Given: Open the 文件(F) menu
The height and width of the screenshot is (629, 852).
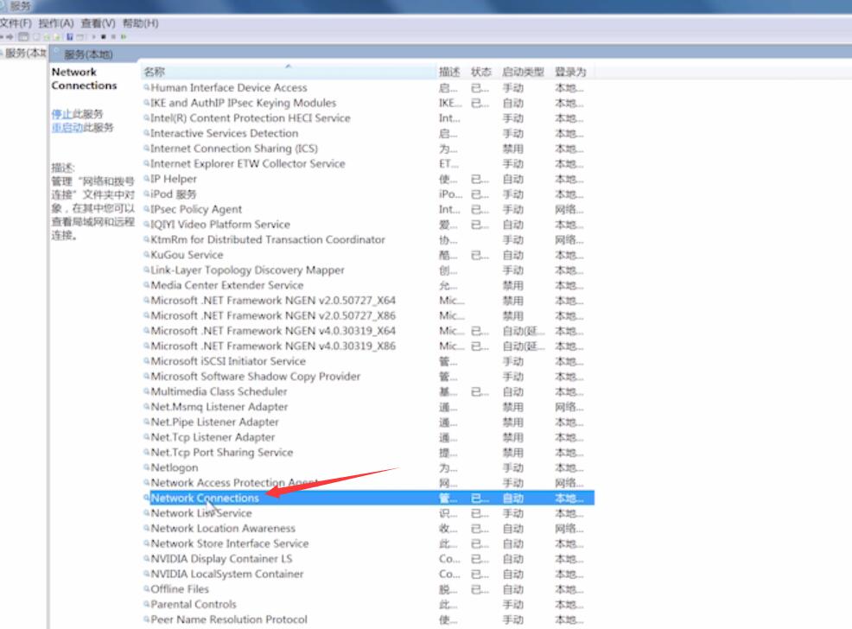Looking at the screenshot, I should tap(16, 23).
